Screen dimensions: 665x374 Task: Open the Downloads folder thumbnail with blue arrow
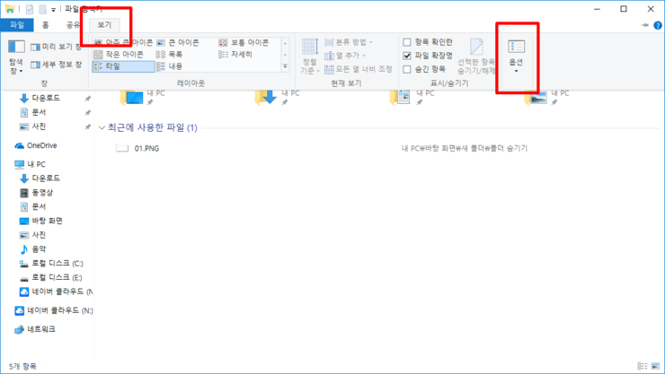[x=266, y=97]
